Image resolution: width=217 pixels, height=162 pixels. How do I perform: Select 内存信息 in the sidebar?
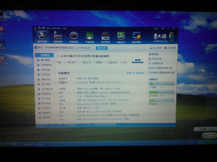click(x=44, y=75)
